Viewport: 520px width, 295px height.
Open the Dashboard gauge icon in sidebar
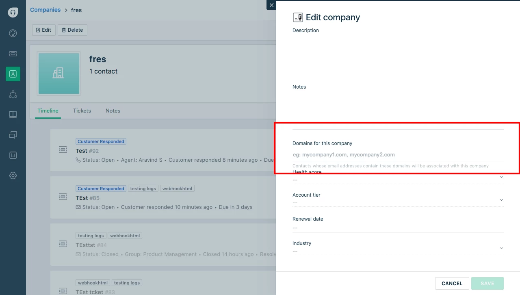[13, 33]
